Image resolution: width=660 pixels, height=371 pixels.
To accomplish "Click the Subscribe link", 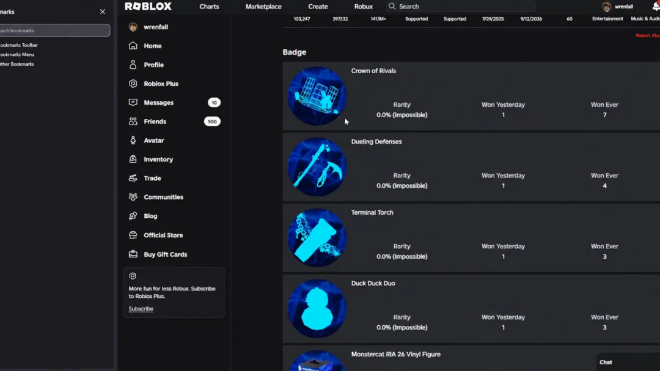I will (141, 308).
